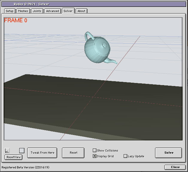Go to the Joints tab
Screen dimensions: 188x172
pyautogui.click(x=37, y=11)
